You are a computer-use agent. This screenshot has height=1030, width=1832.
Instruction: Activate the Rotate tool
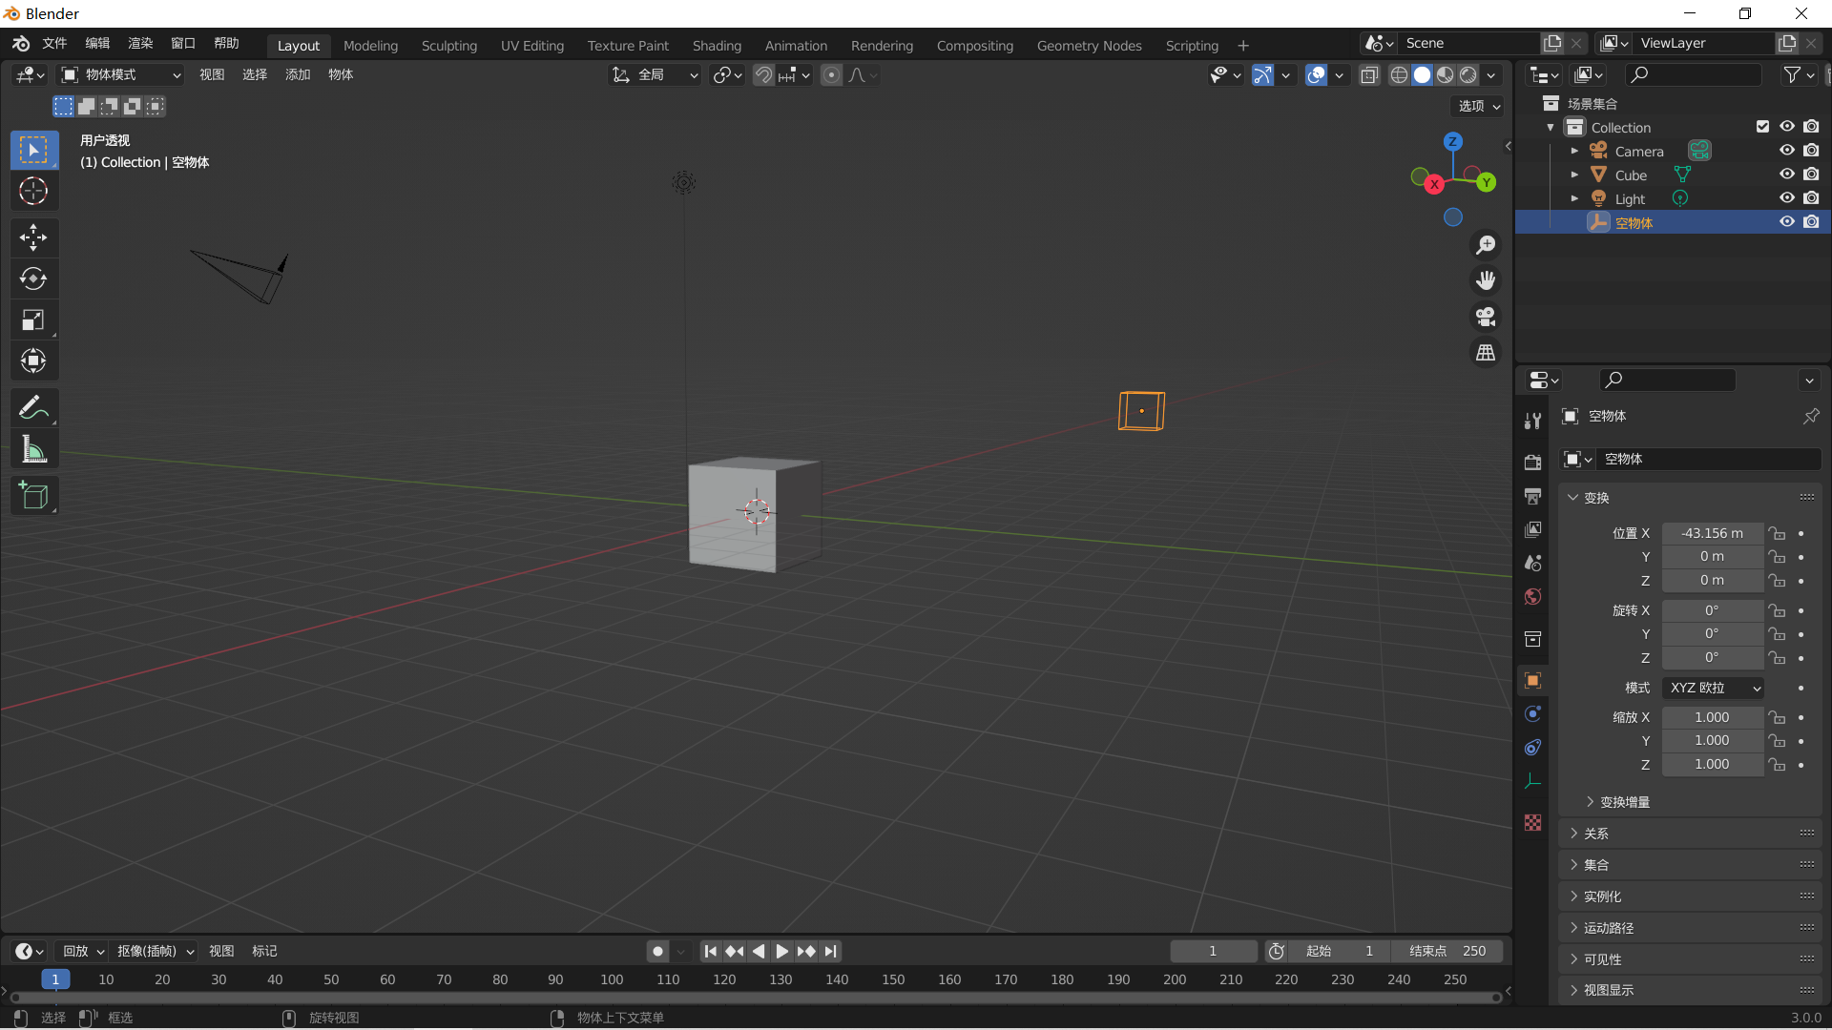33,278
